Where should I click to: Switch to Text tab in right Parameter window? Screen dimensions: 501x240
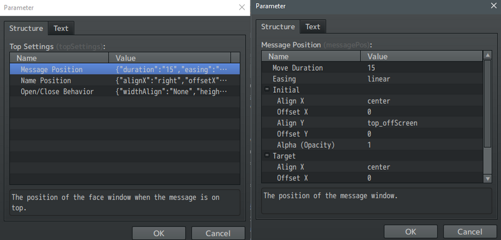313,27
